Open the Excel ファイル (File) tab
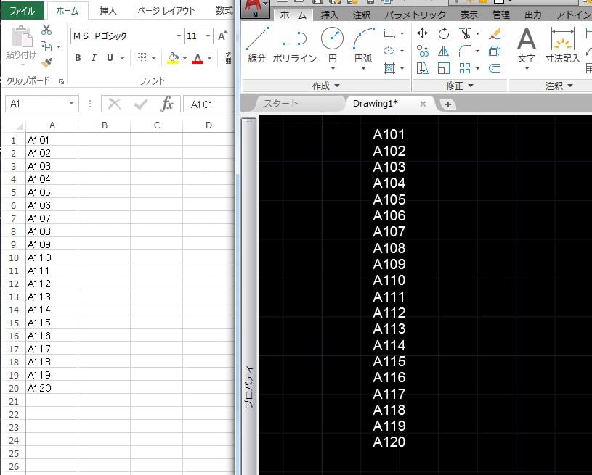This screenshot has height=475, width=592. [x=22, y=10]
